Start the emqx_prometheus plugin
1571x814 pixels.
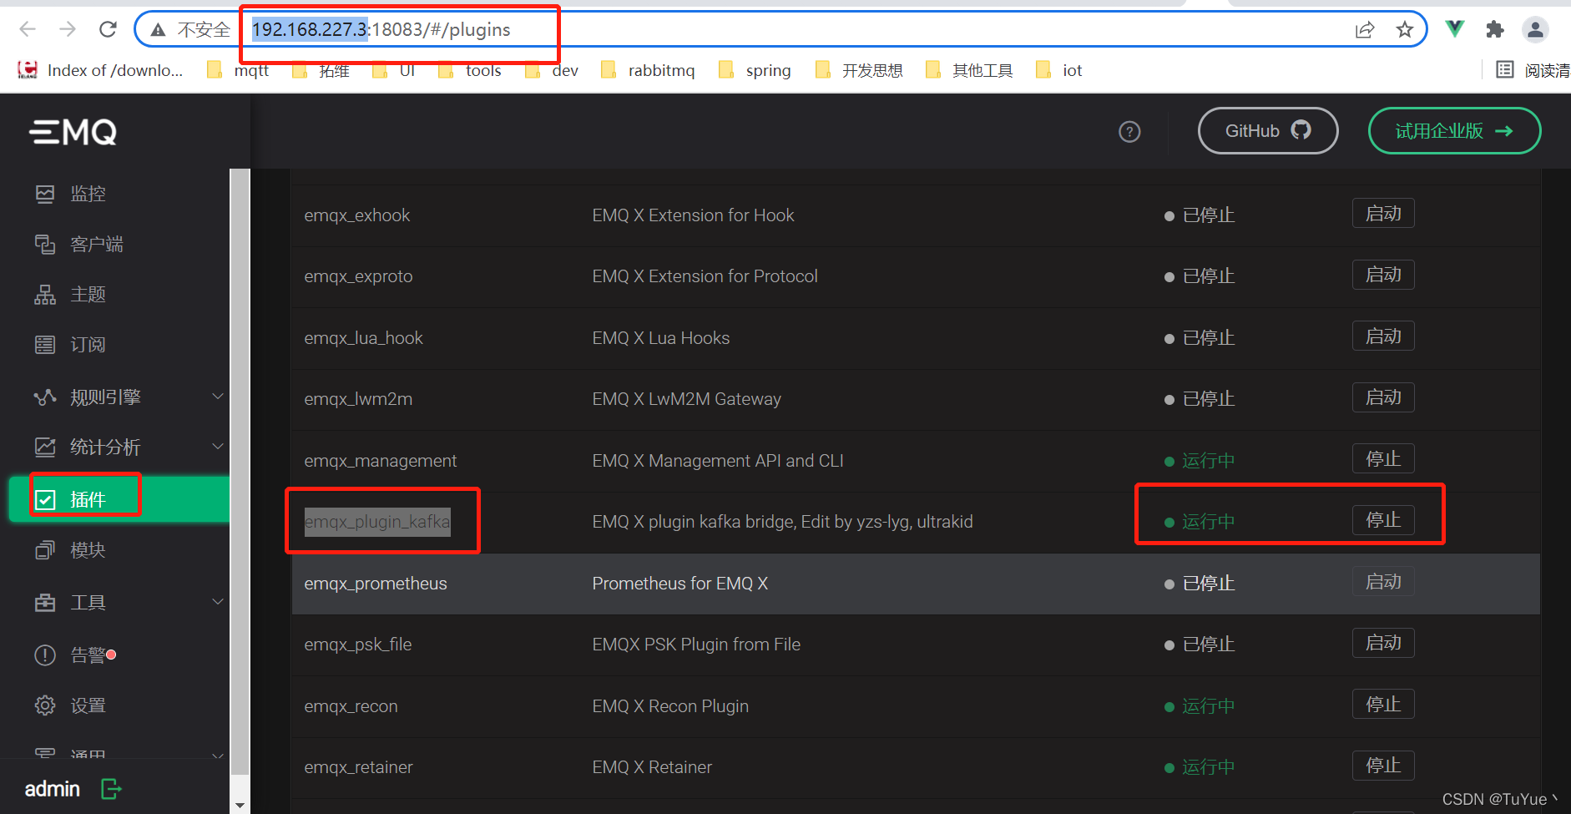tap(1383, 582)
